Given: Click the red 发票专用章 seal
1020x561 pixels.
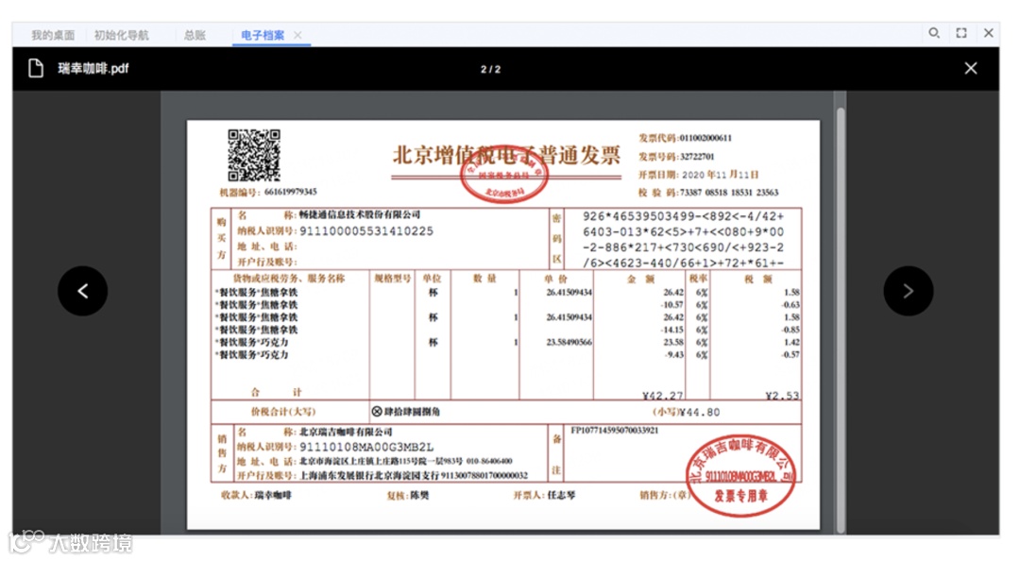Looking at the screenshot, I should click(x=740, y=476).
